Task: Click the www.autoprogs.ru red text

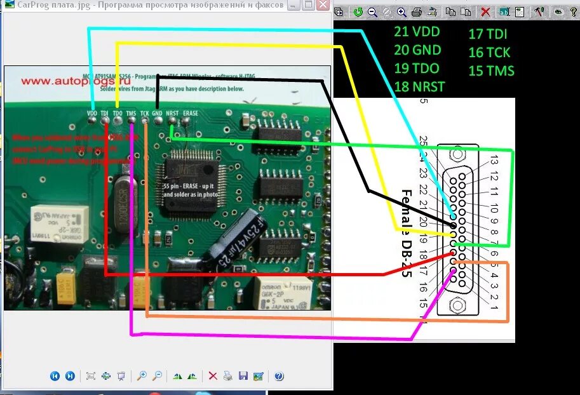Action: [76, 81]
